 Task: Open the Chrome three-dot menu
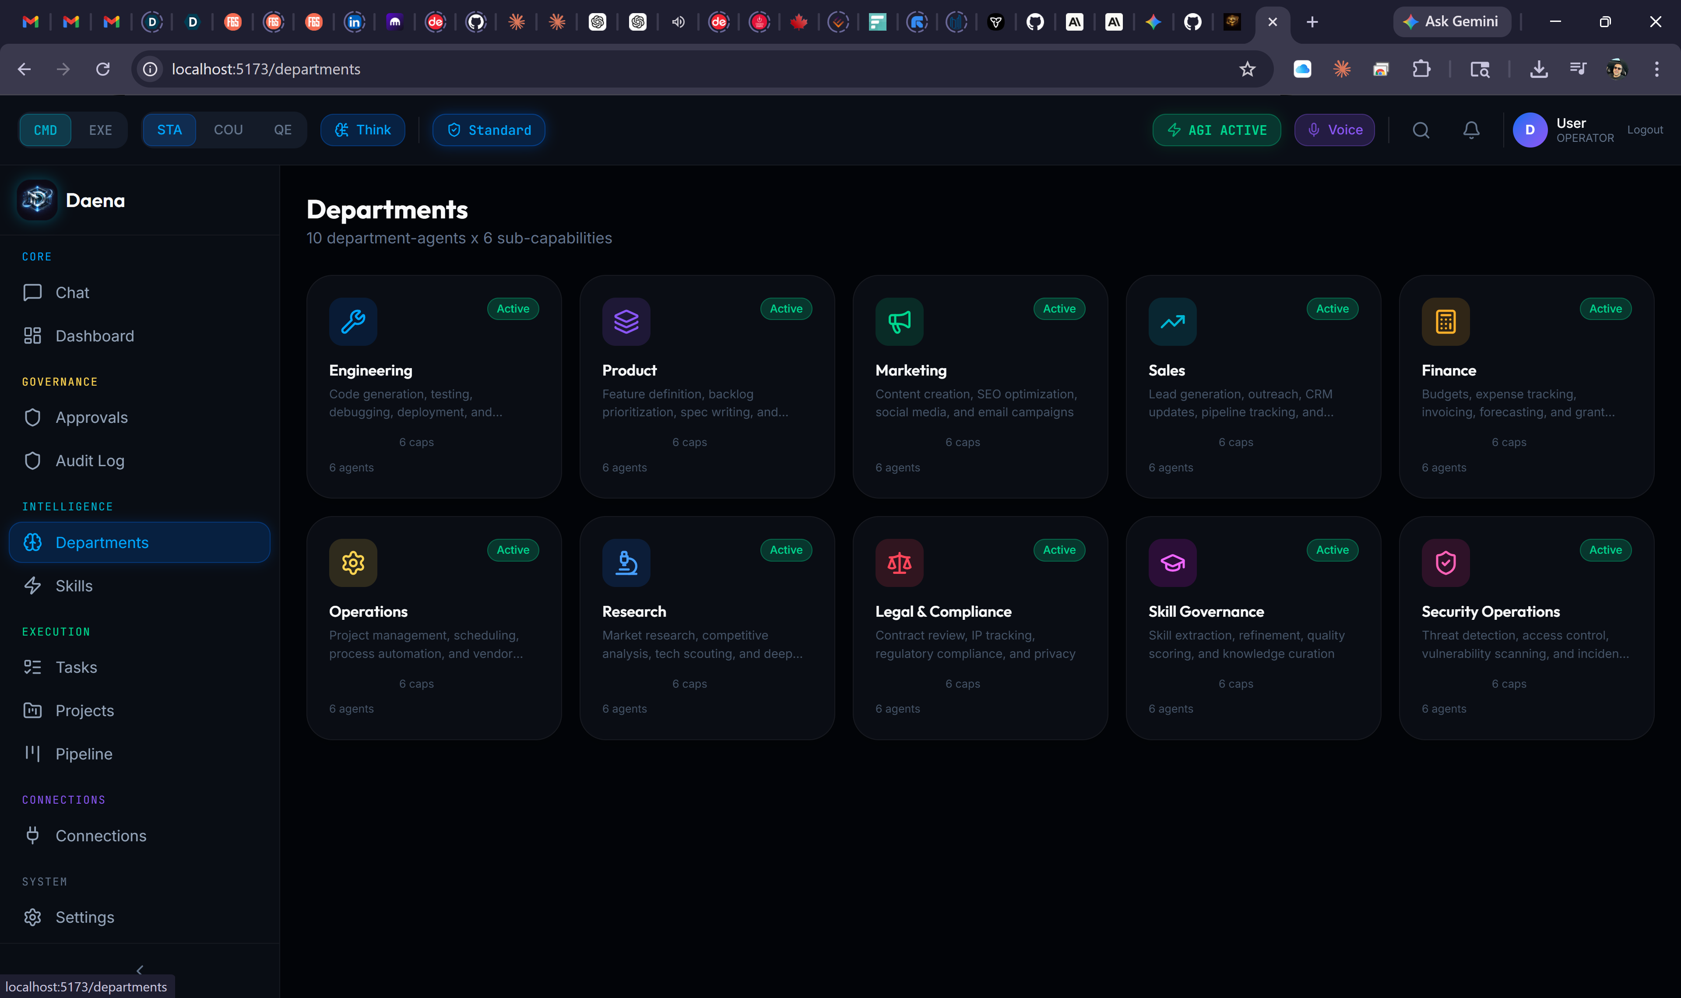pos(1656,69)
